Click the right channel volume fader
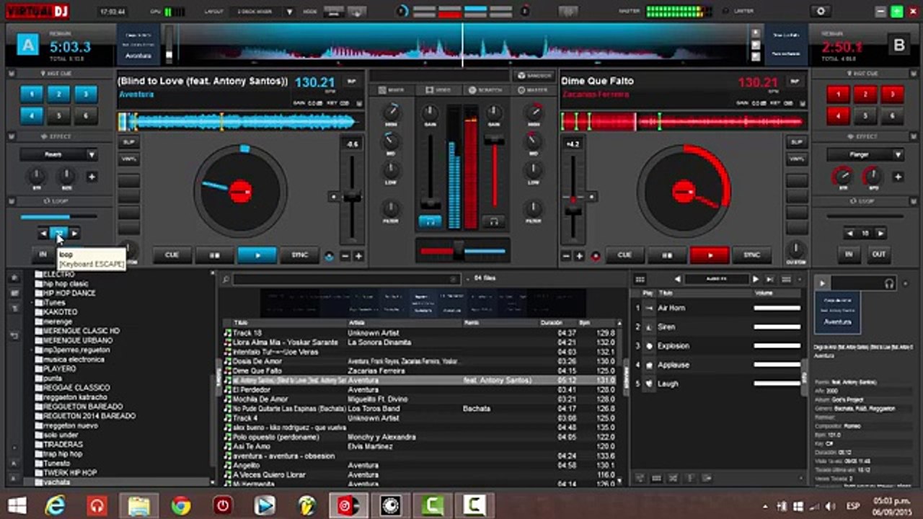Viewport: 923px width, 519px height. click(494, 141)
